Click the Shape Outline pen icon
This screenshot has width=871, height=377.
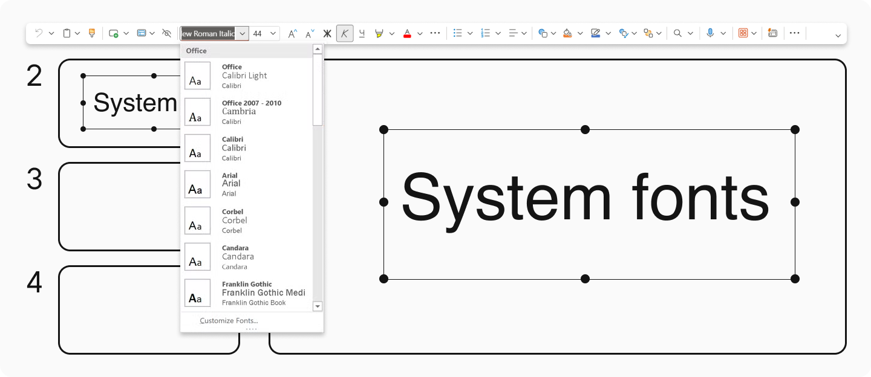[x=596, y=33]
